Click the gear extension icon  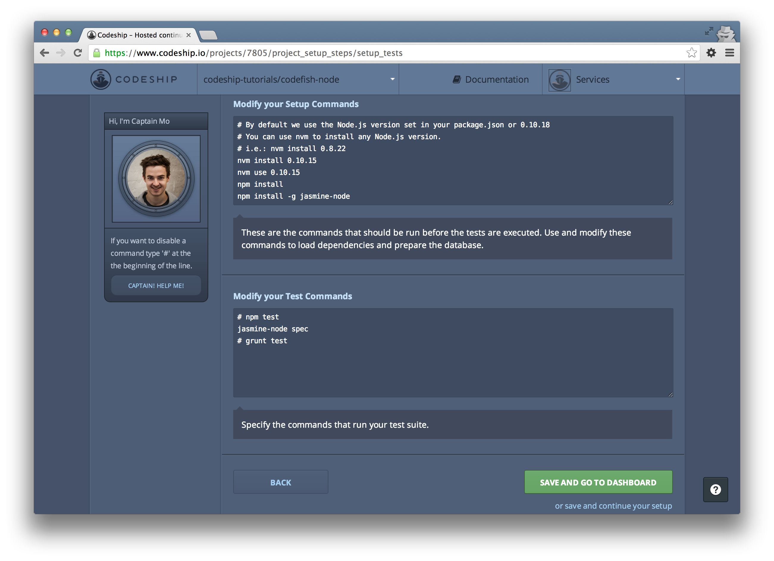point(711,53)
